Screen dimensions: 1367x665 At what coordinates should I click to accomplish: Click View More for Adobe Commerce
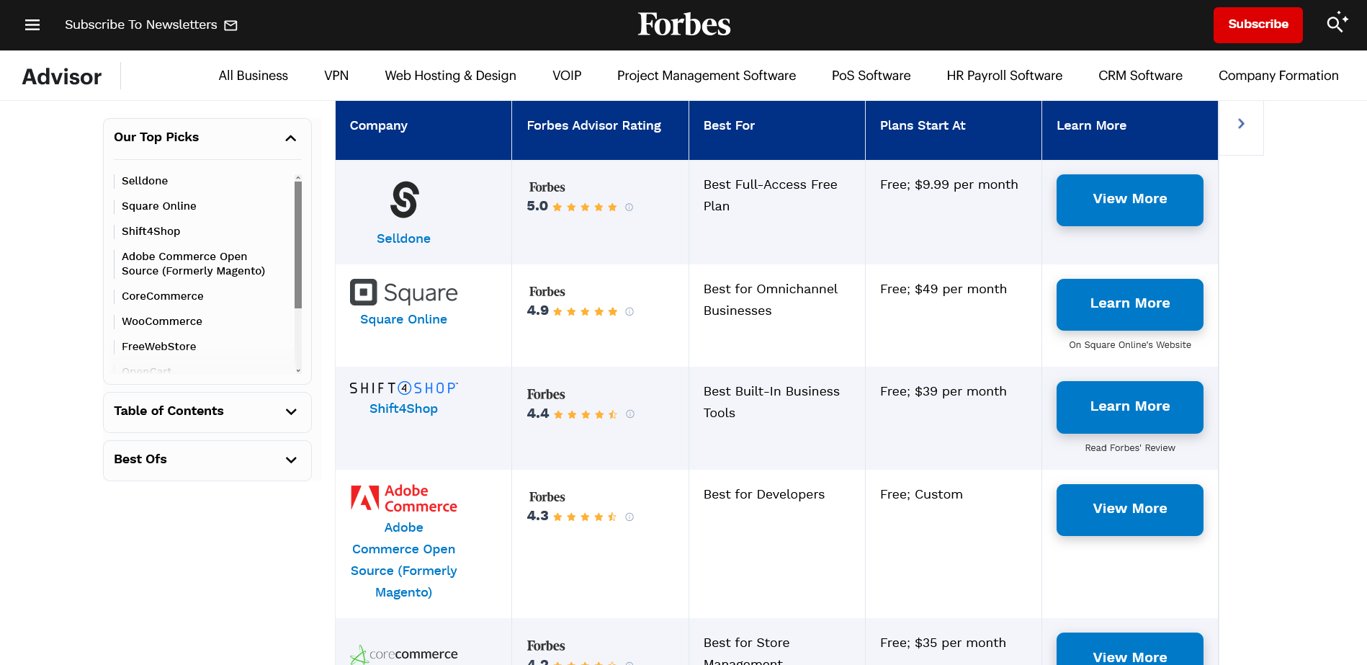1130,509
